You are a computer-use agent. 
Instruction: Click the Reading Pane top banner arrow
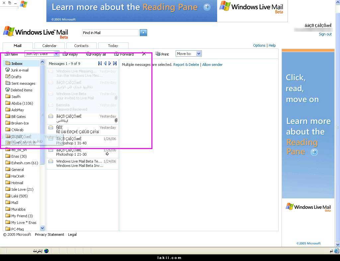coord(207,7)
